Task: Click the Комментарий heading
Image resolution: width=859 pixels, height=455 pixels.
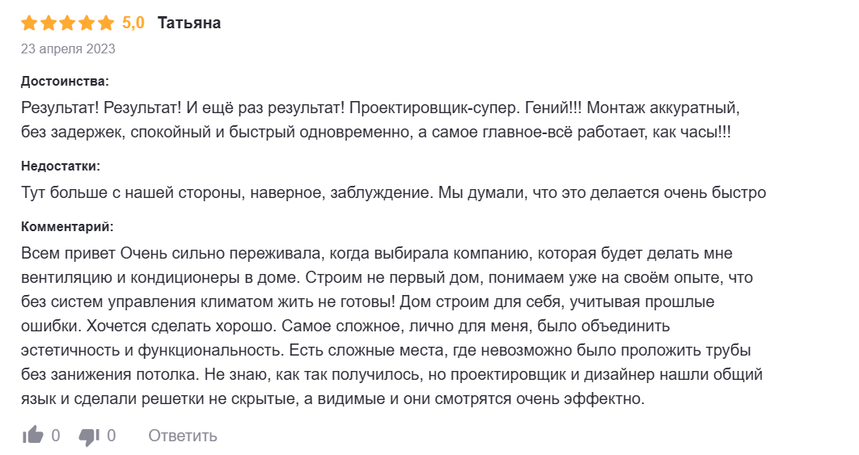Action: (x=66, y=226)
